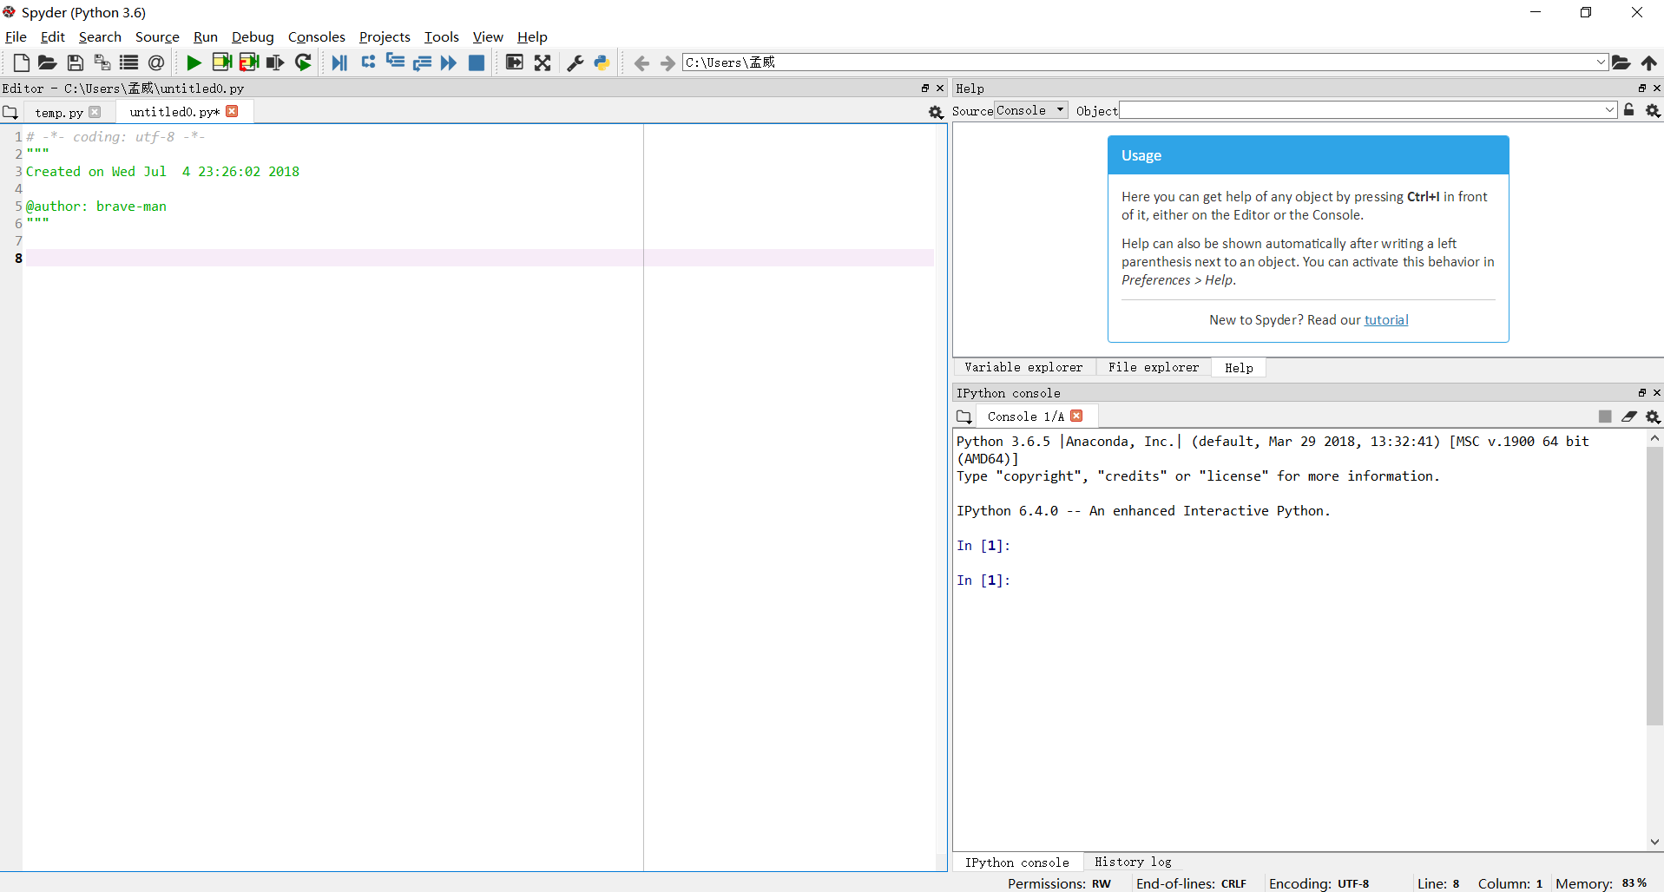Run the selection or current line icon

tap(275, 62)
